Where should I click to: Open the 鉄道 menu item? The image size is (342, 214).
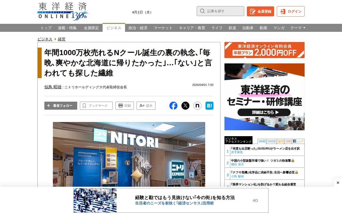coord(232,28)
